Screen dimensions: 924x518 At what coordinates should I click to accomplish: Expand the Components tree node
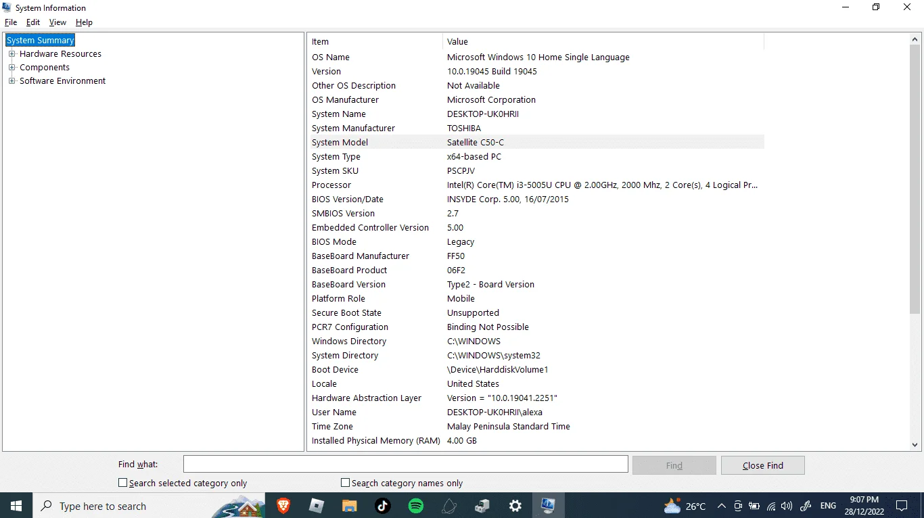pyautogui.click(x=11, y=68)
